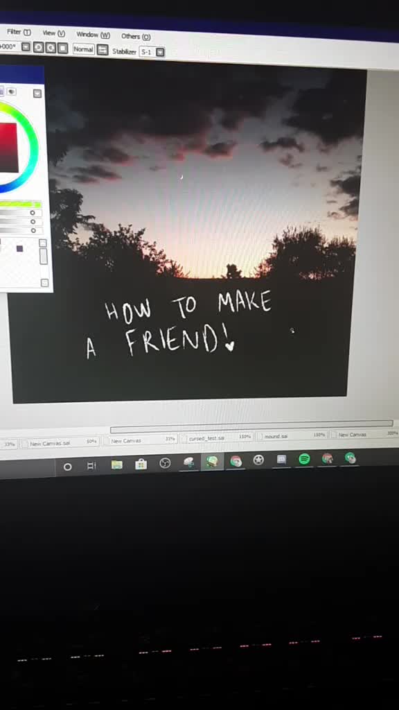Open the Filter (T) menu
Image resolution: width=399 pixels, height=710 pixels.
pos(19,32)
